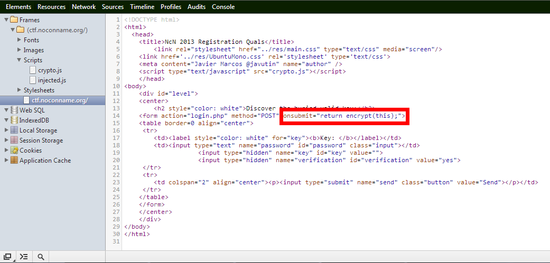Click the Frames folder icon
Screen dimensions: 550x263
click(x=14, y=20)
